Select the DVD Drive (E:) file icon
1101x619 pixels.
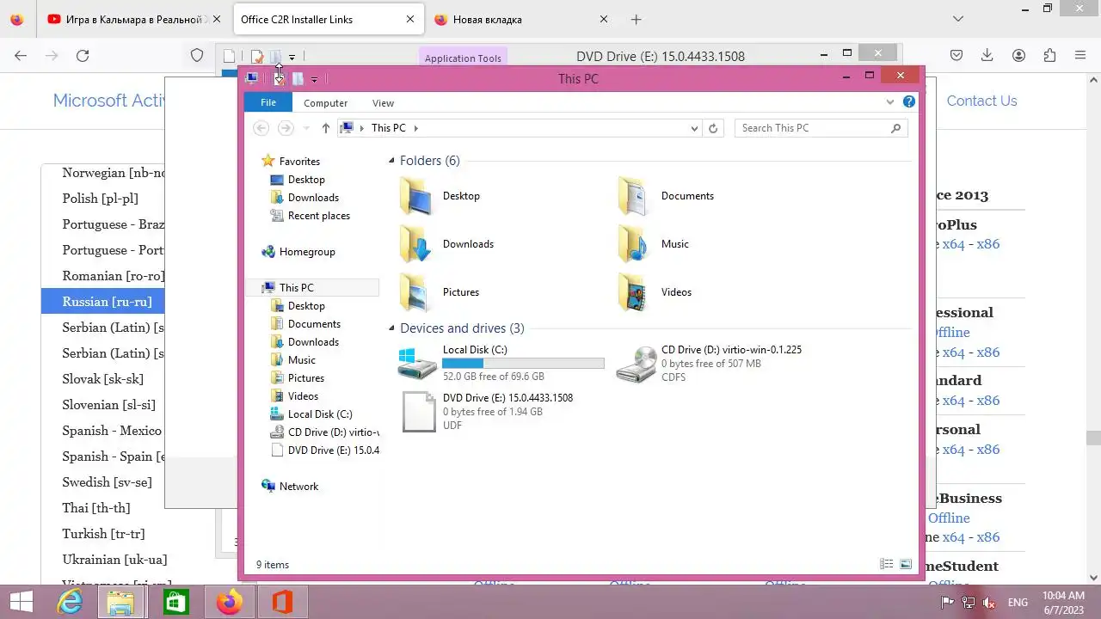pyautogui.click(x=419, y=412)
